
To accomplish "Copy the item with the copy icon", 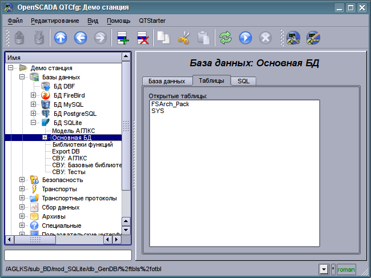I will pyautogui.click(x=164, y=38).
